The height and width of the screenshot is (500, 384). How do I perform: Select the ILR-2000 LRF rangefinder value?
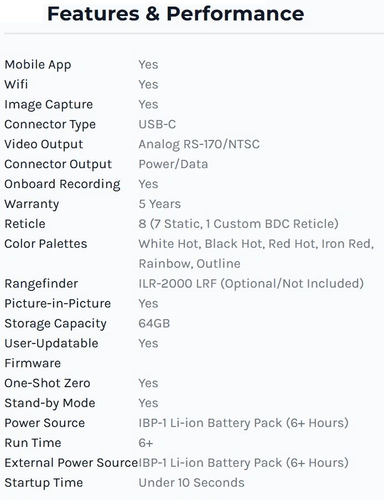click(251, 284)
